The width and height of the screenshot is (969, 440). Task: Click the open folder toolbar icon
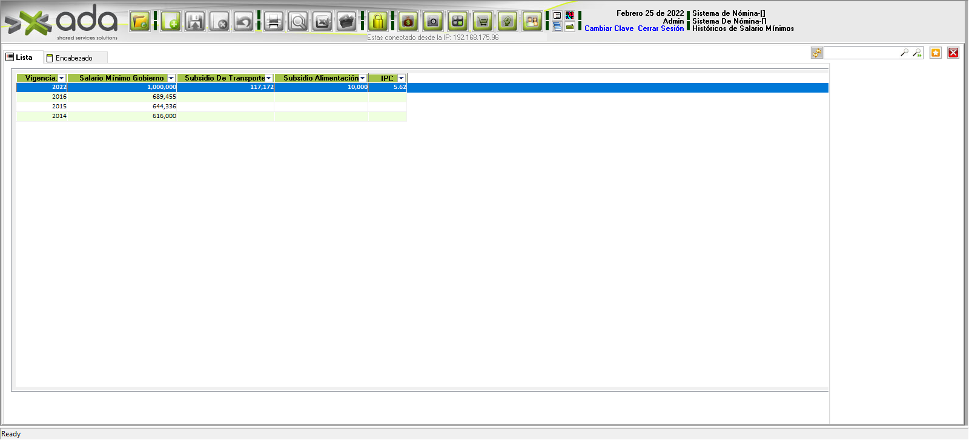(x=140, y=22)
